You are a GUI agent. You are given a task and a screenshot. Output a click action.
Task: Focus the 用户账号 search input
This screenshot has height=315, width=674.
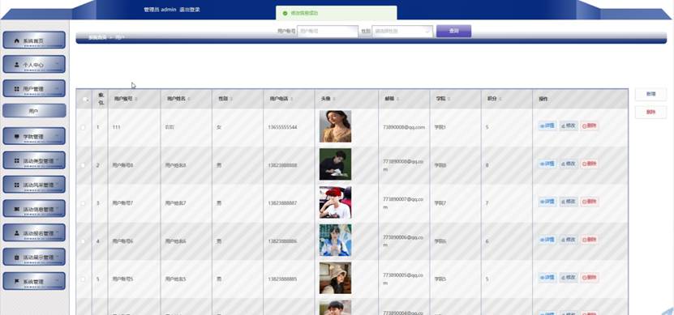click(x=328, y=32)
